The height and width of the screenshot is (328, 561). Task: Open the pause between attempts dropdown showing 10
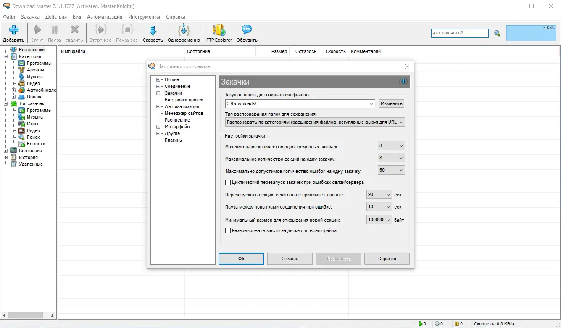[x=379, y=207]
